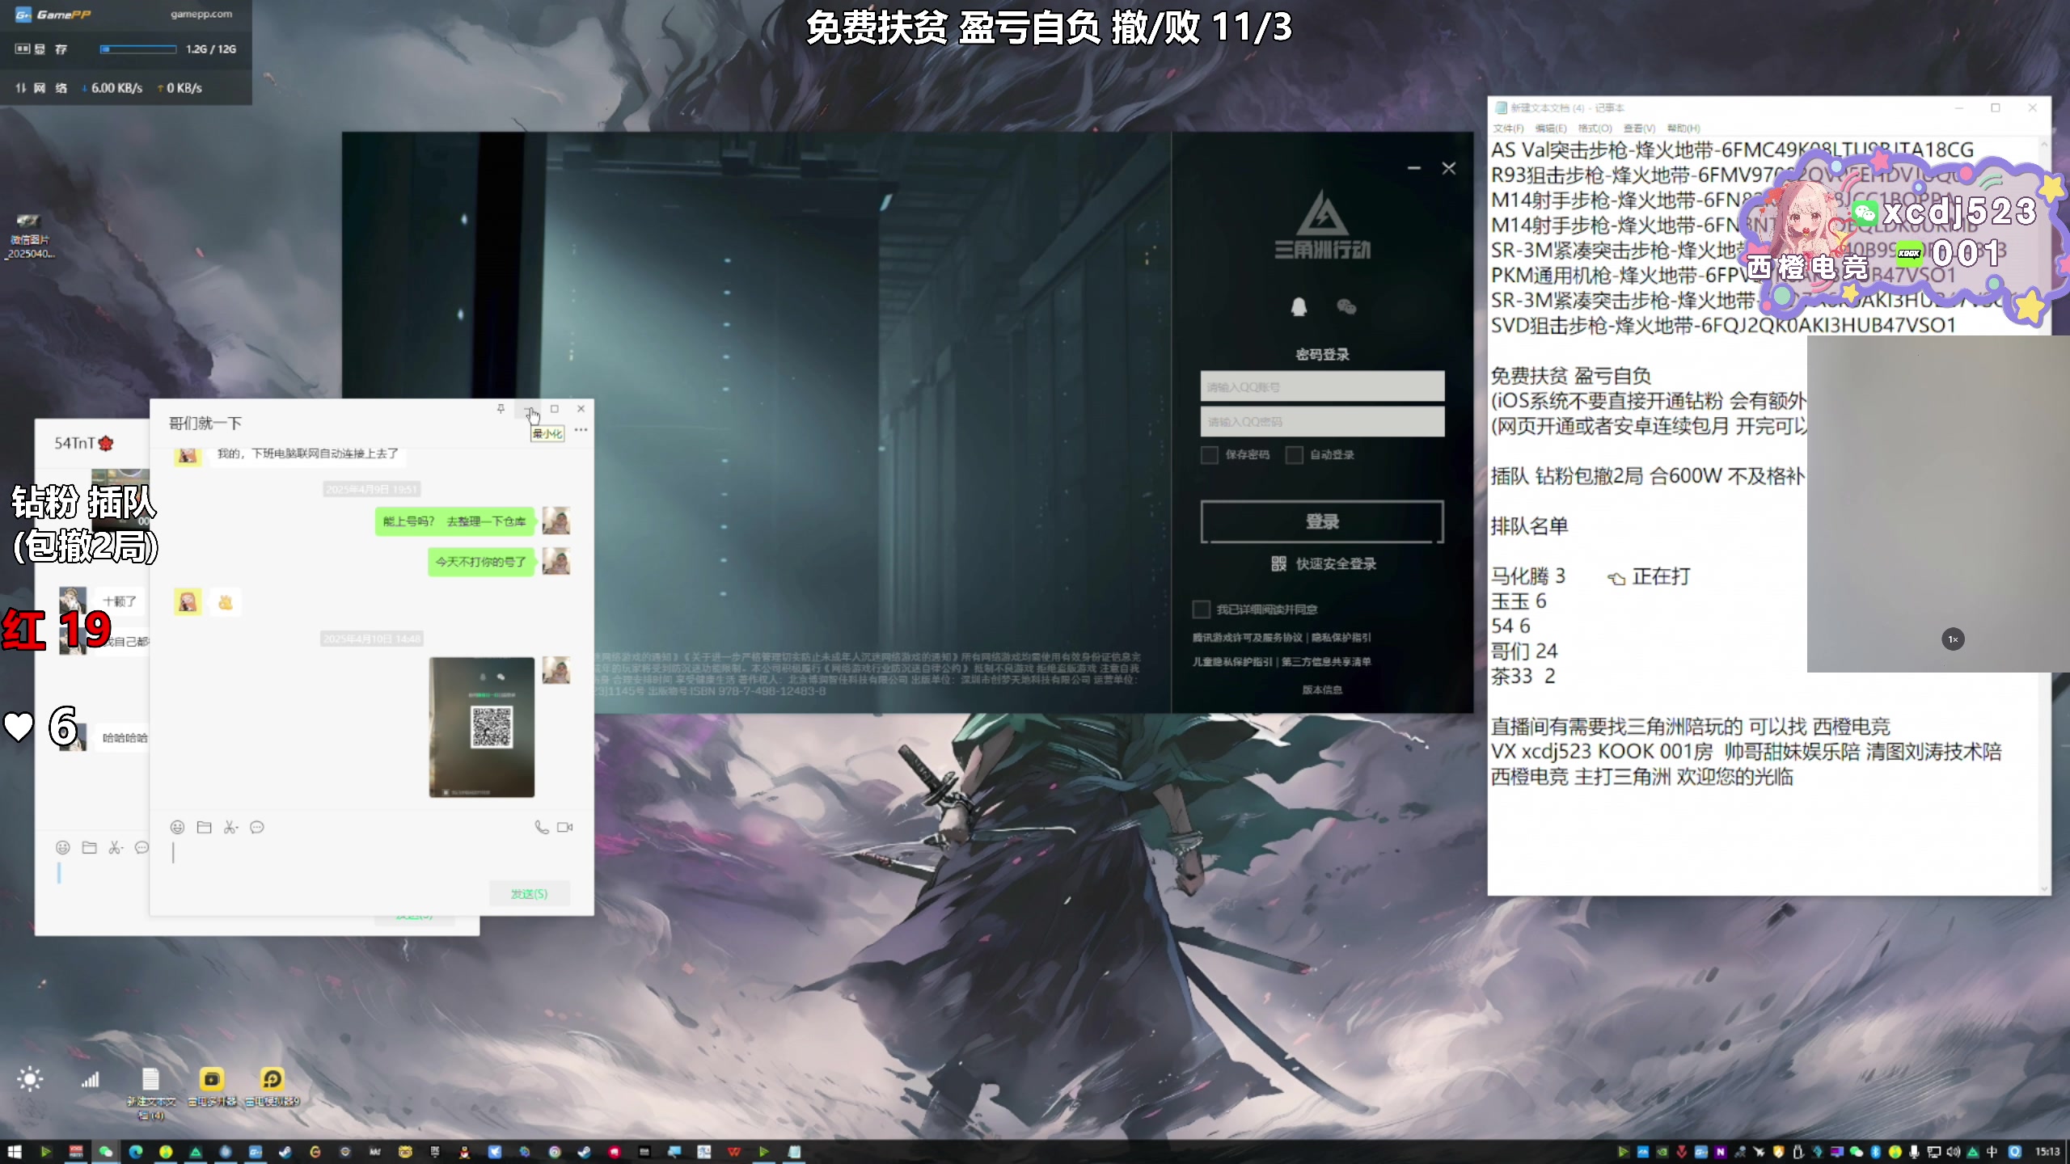Open the Windows Start menu
The height and width of the screenshot is (1164, 2070).
(15, 1152)
